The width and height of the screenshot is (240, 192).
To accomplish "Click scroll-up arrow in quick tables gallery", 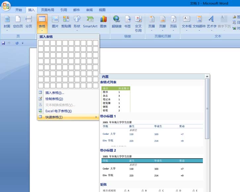I will 207,76.
